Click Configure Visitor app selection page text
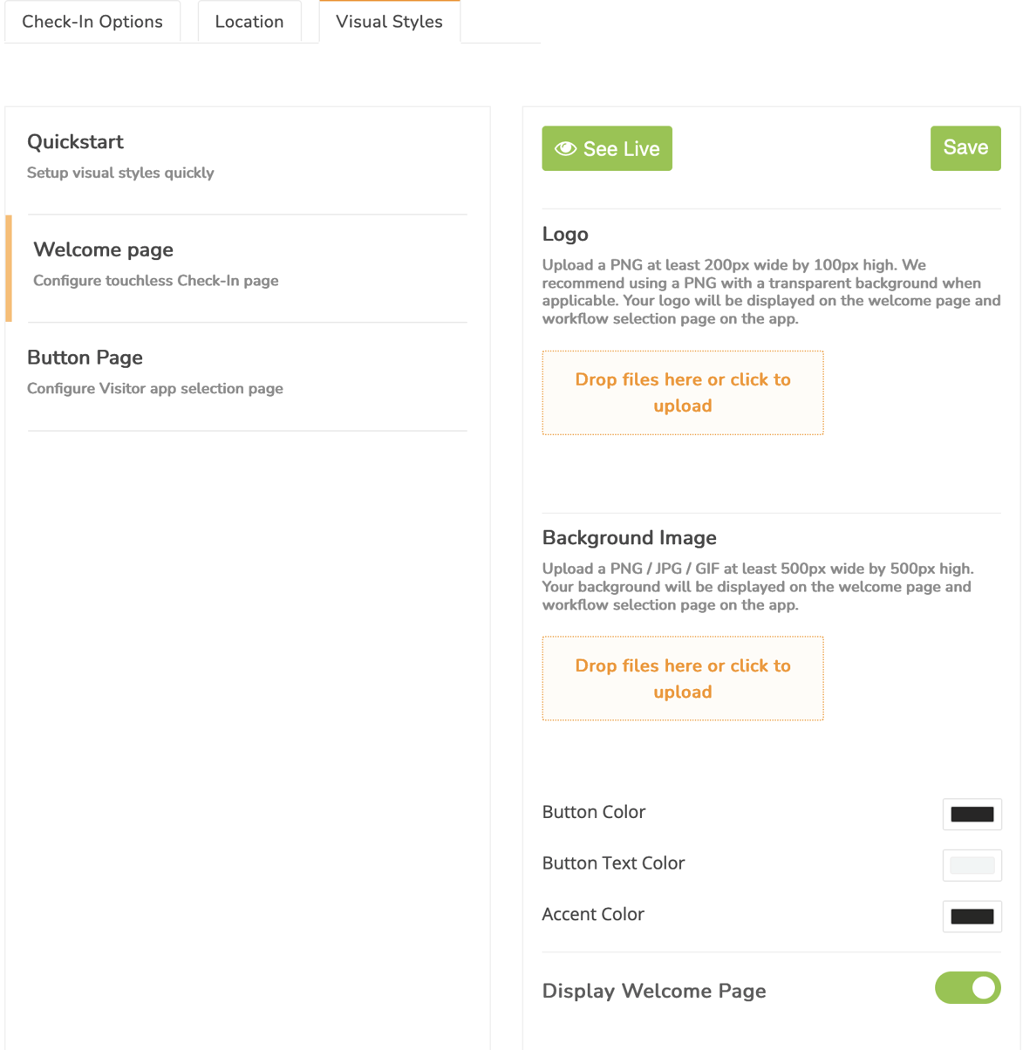The height and width of the screenshot is (1050, 1023). 154,388
